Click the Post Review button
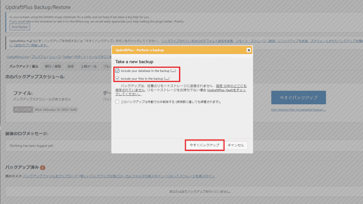This screenshot has width=363, height=204. coord(20,27)
